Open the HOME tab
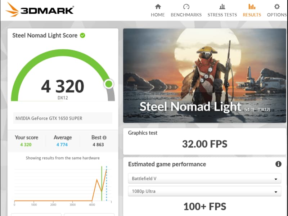Image resolution: width=288 pixels, height=216 pixels. click(158, 11)
